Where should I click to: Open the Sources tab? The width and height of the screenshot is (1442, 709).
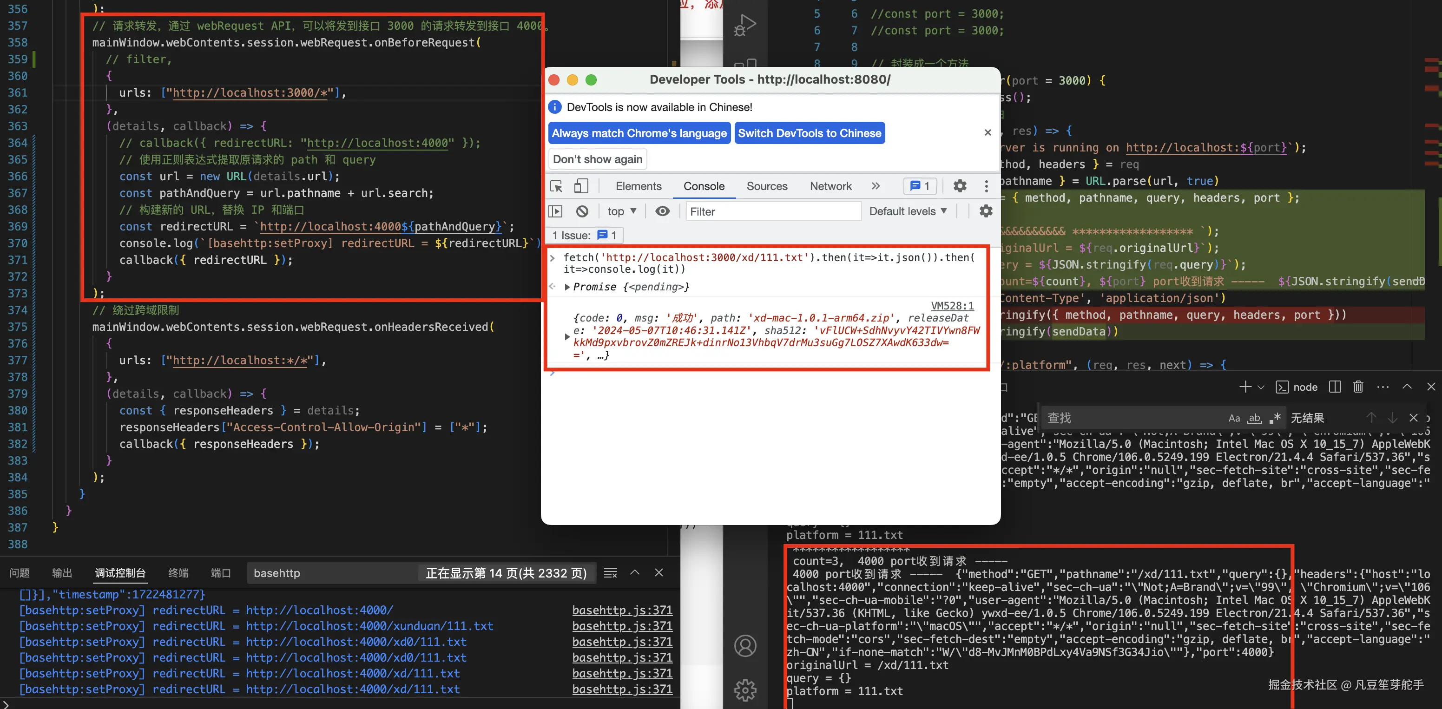tap(767, 186)
